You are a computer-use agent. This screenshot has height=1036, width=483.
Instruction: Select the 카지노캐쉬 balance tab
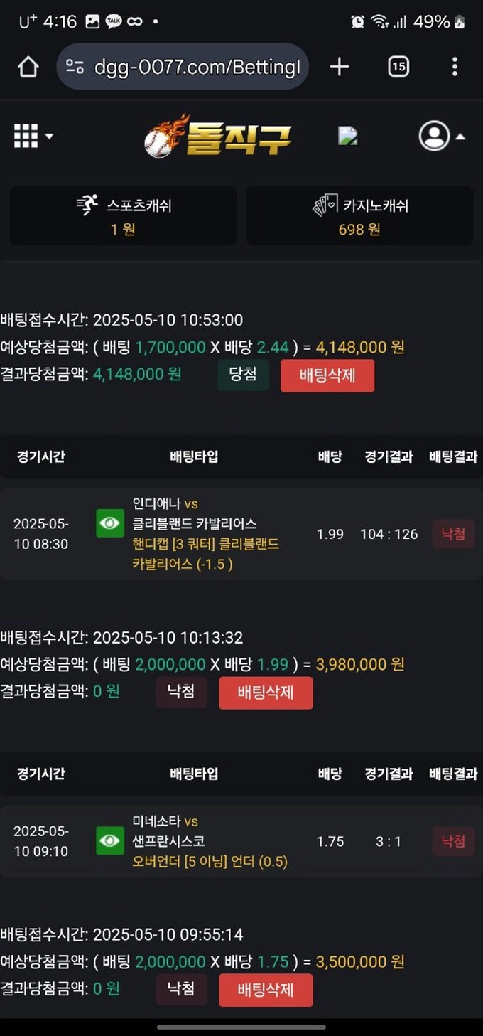[359, 216]
